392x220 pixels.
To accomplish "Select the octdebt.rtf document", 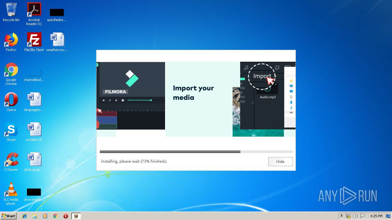I will [x=34, y=132].
